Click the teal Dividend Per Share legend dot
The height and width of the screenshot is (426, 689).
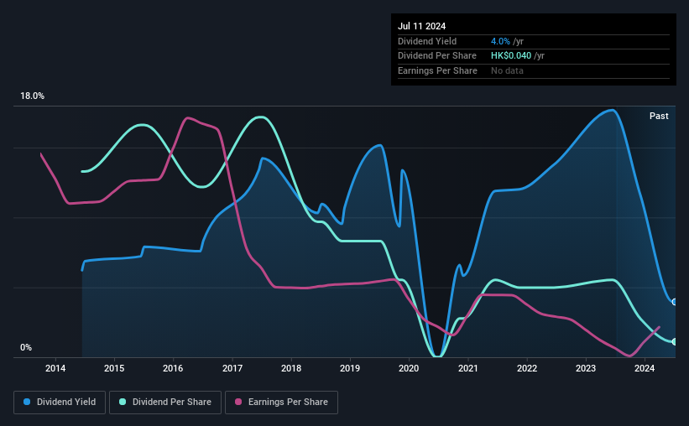pyautogui.click(x=123, y=402)
